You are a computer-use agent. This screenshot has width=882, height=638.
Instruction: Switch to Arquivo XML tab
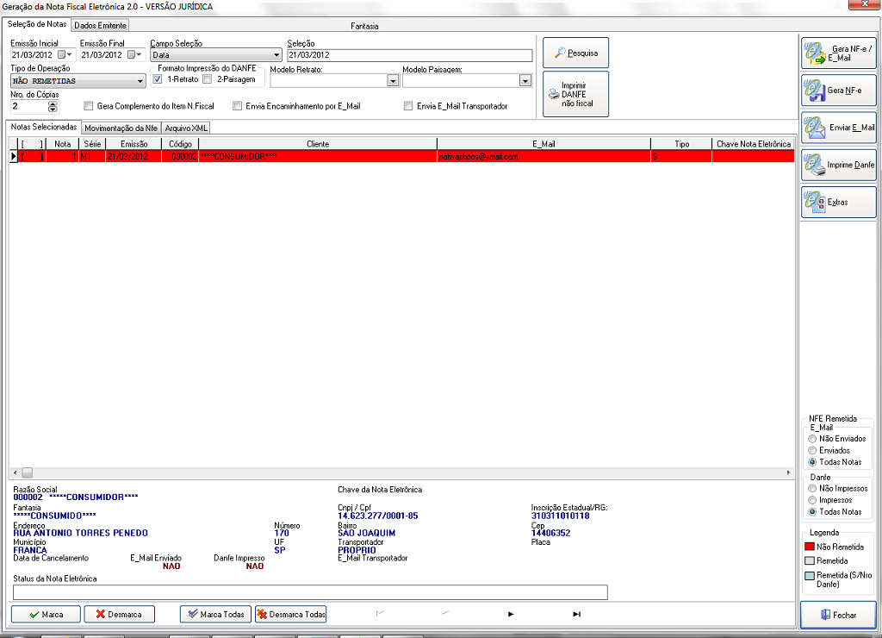tap(186, 128)
